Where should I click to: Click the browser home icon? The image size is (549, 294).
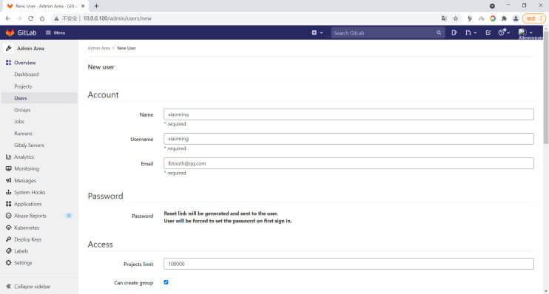(42, 18)
